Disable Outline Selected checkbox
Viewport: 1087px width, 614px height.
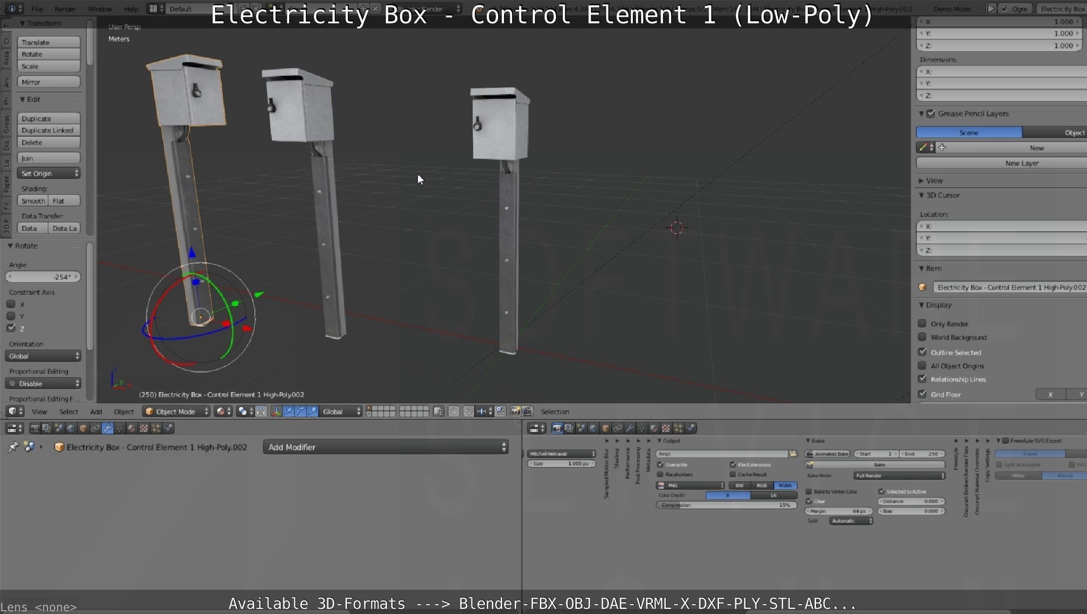[922, 352]
